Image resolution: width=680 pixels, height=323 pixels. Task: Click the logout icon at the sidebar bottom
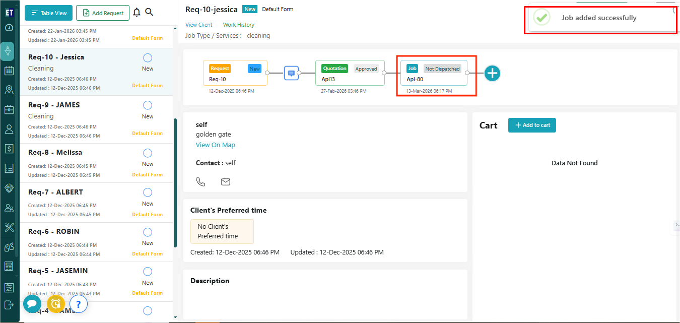pos(9,304)
